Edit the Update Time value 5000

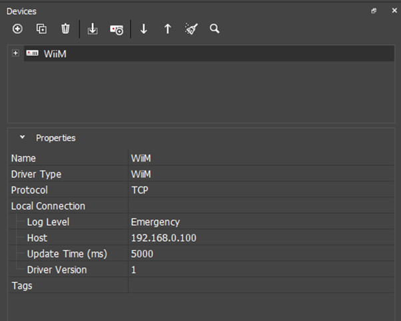tap(261, 254)
